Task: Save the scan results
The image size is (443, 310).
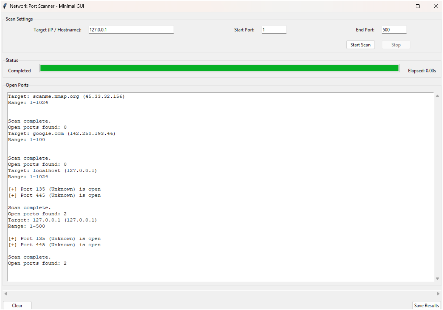Action: click(x=427, y=305)
